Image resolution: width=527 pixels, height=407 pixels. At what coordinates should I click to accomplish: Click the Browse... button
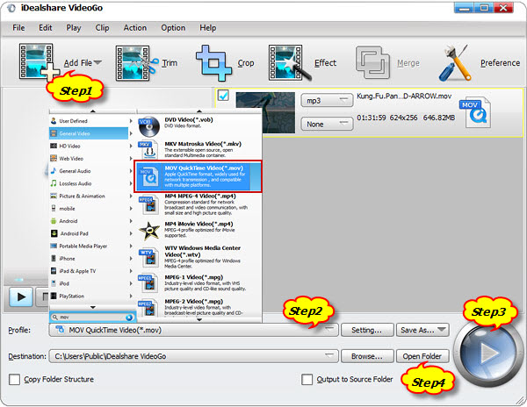click(367, 356)
